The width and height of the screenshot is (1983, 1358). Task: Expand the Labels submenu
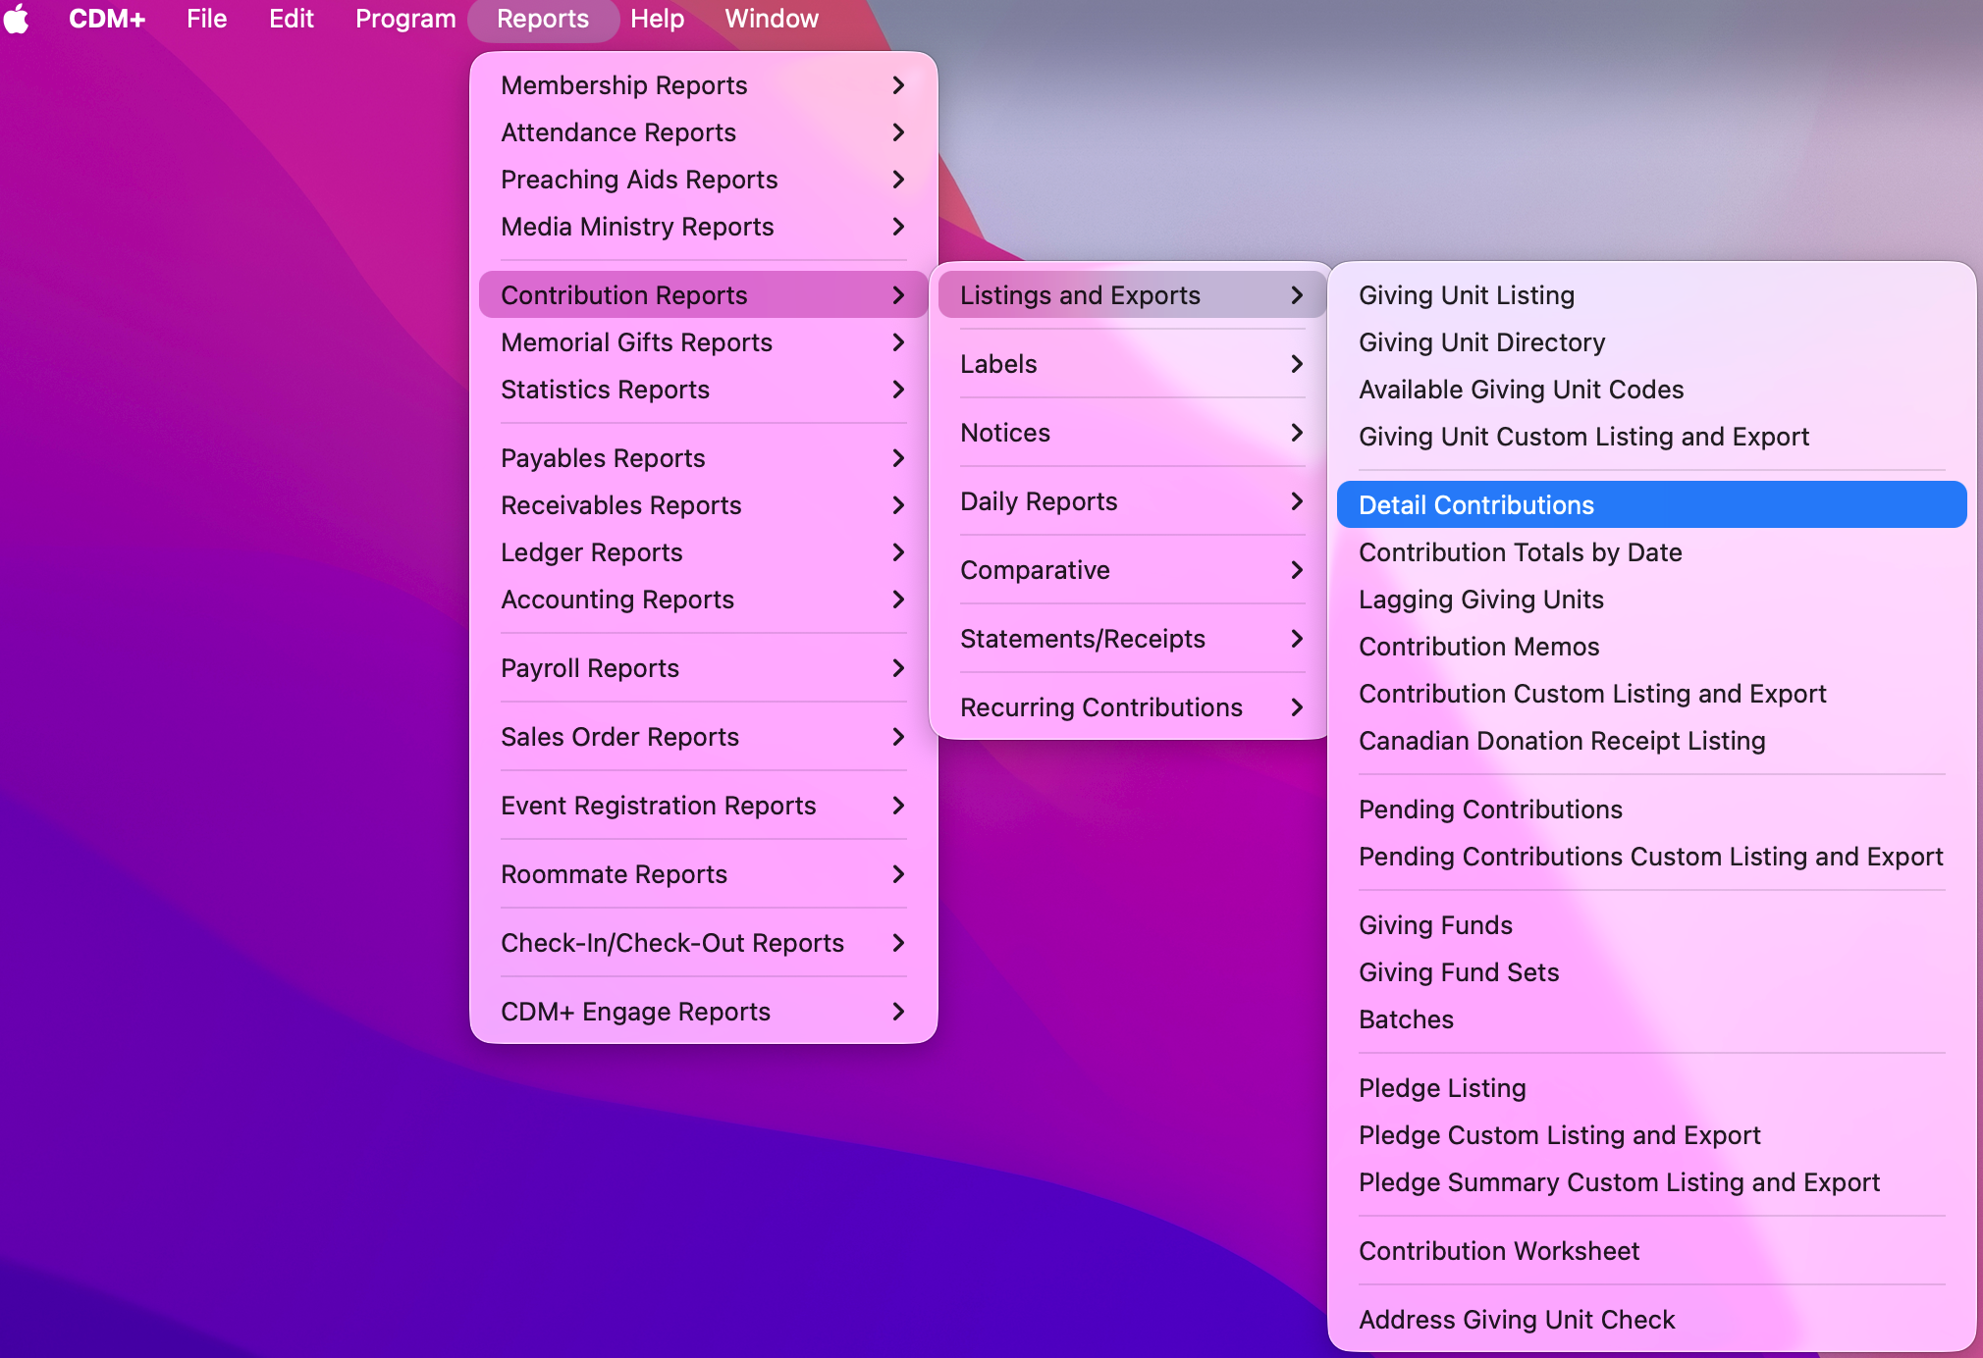coord(1132,364)
